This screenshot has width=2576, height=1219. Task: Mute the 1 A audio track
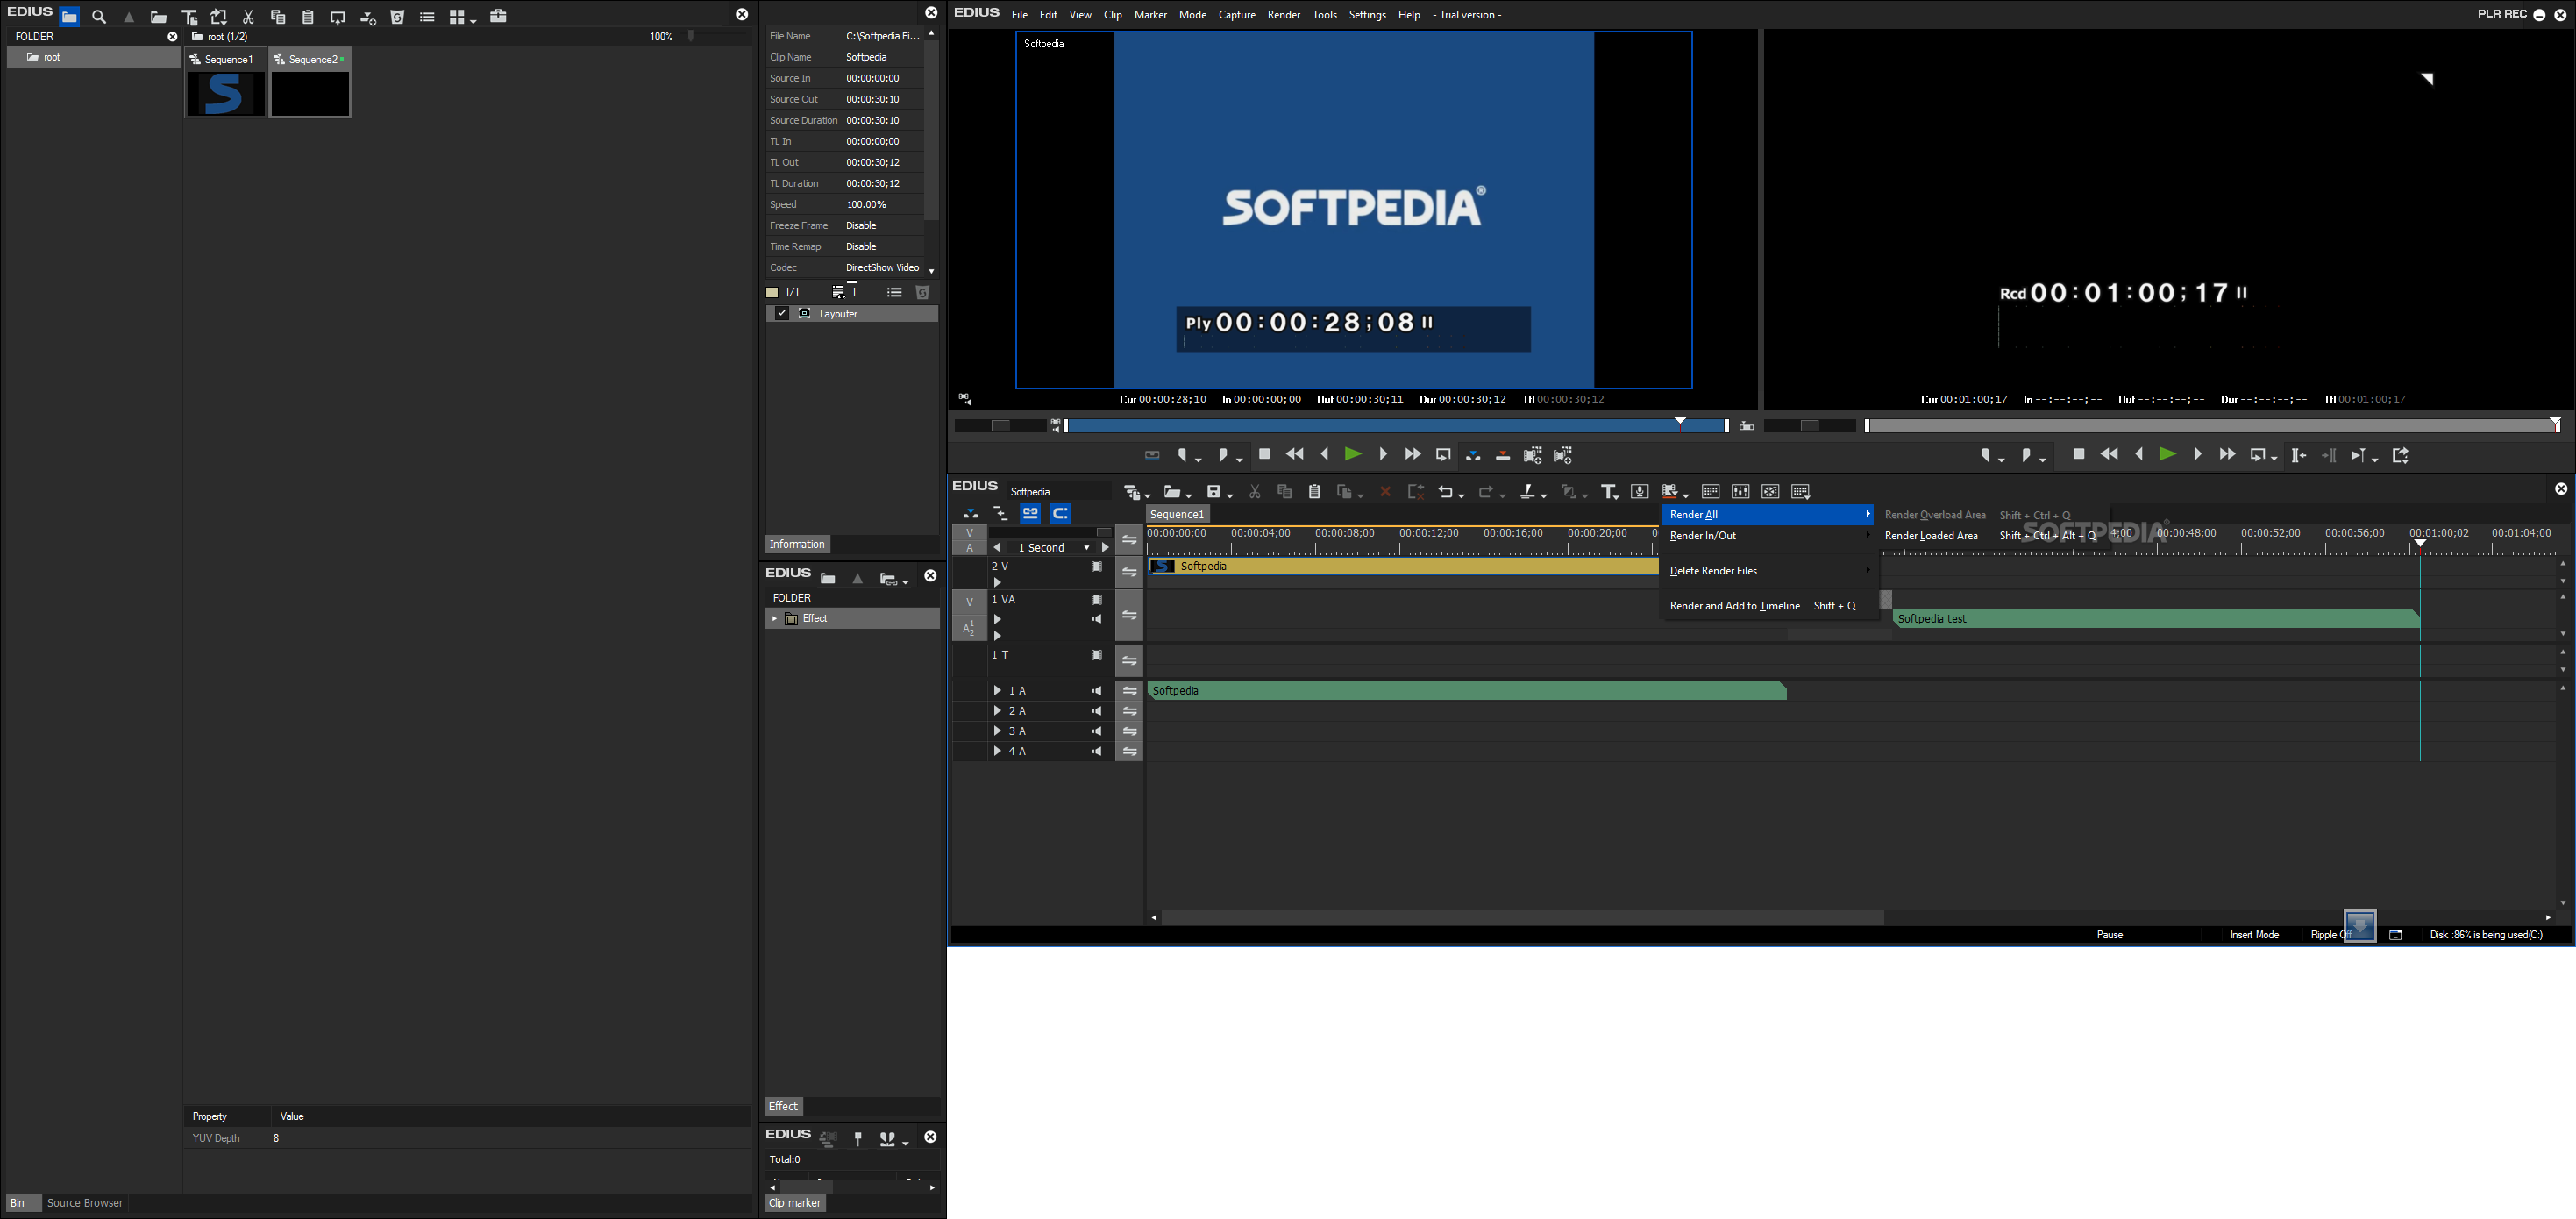(x=1097, y=691)
